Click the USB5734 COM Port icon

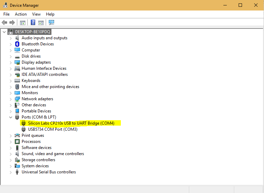tap(24, 129)
